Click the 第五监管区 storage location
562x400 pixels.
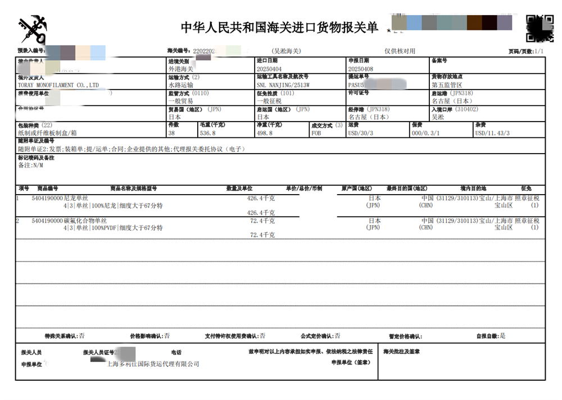pyautogui.click(x=447, y=85)
